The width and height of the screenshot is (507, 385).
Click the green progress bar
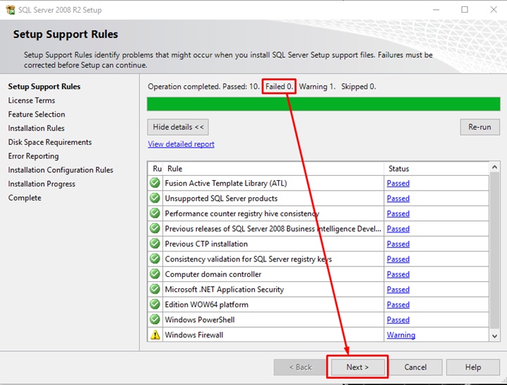(323, 104)
